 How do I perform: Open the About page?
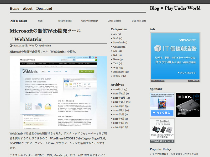(28, 8)
